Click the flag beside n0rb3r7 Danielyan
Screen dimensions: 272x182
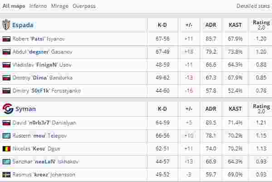(7, 123)
